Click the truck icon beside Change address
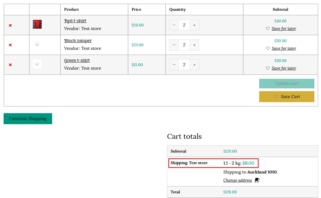Viewport: 321px width, 198px height. coord(257,180)
